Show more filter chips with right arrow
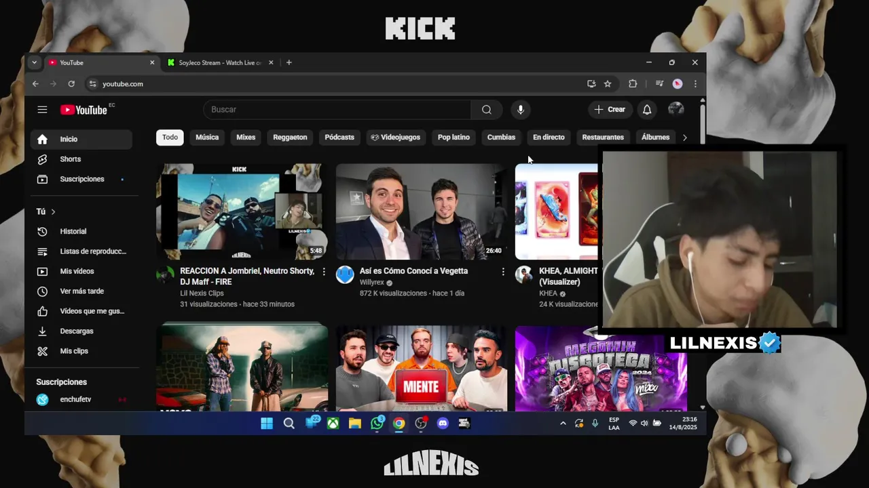 [684, 138]
